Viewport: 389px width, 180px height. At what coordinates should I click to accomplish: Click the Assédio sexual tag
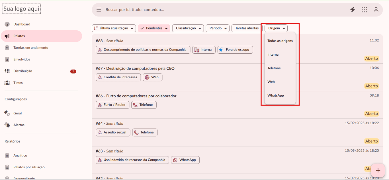[113, 132]
